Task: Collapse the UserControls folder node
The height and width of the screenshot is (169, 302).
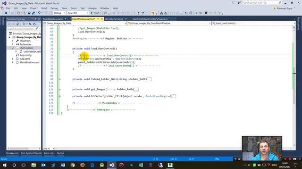Action: (13, 48)
